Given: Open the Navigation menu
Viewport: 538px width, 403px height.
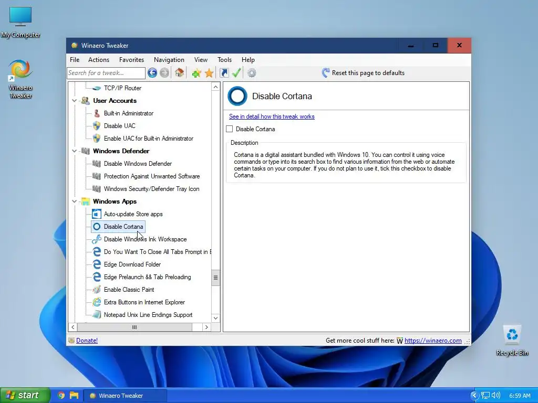Looking at the screenshot, I should point(169,60).
